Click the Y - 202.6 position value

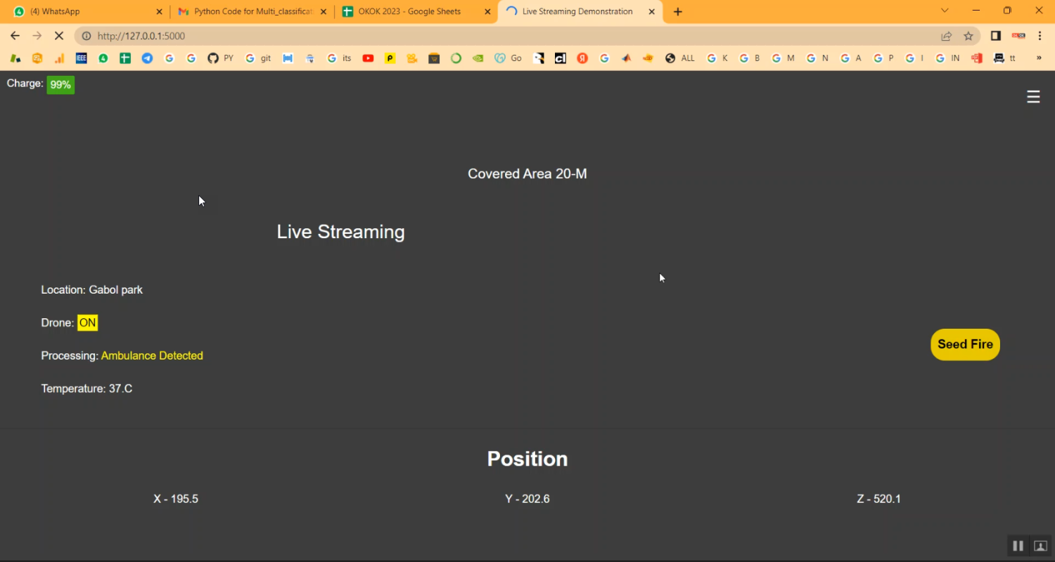[x=527, y=499]
